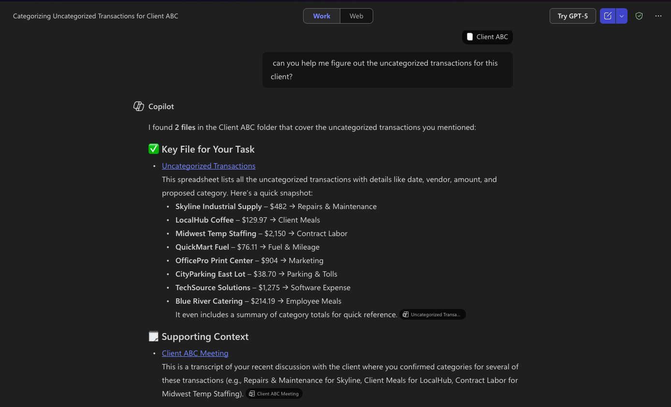The height and width of the screenshot is (407, 671).
Task: Open the Uncategorized Transa... citation chip
Action: [433, 314]
